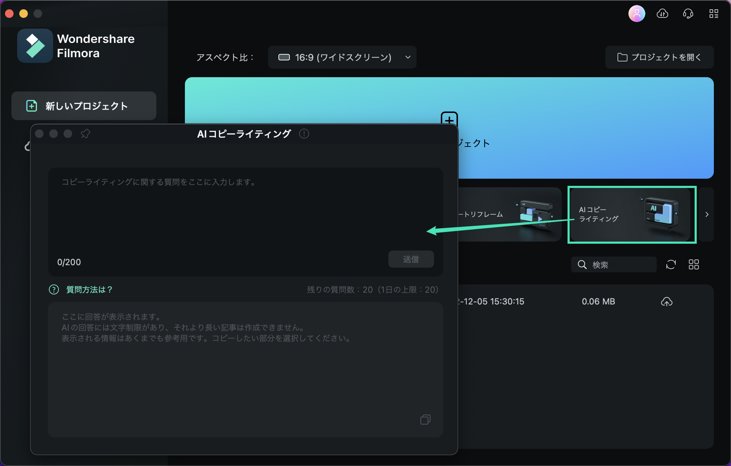Image resolution: width=731 pixels, height=466 pixels.
Task: Click the refresh projects icon
Action: pyautogui.click(x=671, y=264)
